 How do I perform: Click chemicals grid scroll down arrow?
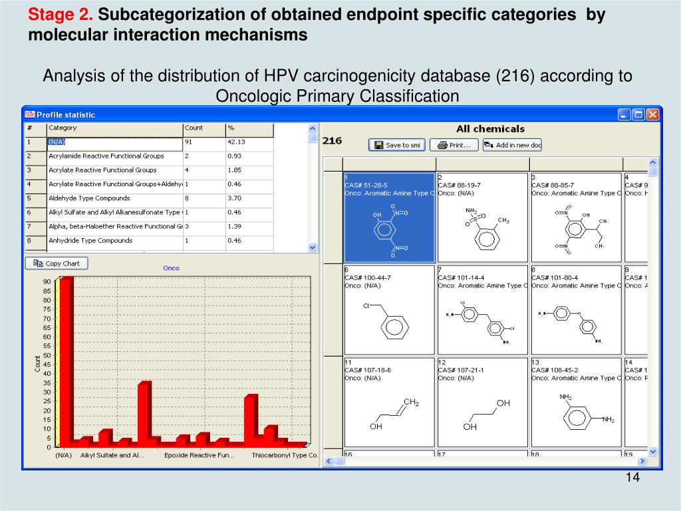(653, 452)
